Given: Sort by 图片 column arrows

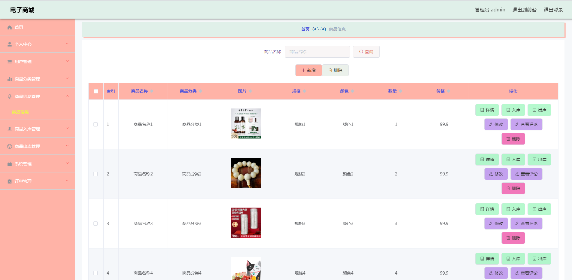Looking at the screenshot, I should click(x=250, y=91).
